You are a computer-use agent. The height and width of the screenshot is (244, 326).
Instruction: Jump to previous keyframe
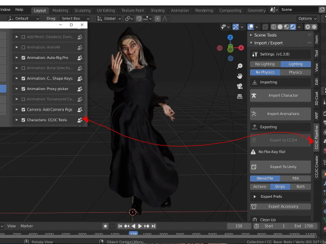click(127, 226)
